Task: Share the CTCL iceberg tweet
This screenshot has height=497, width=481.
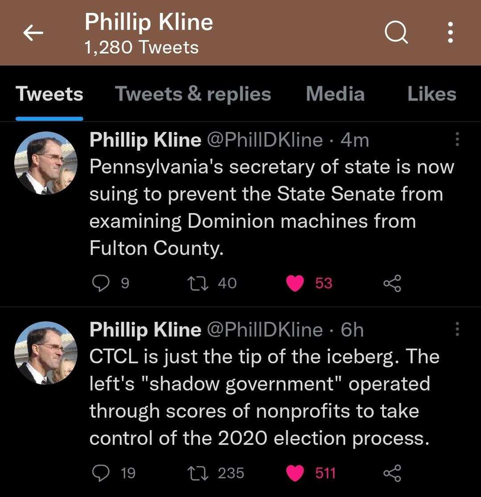Action: pos(392,473)
